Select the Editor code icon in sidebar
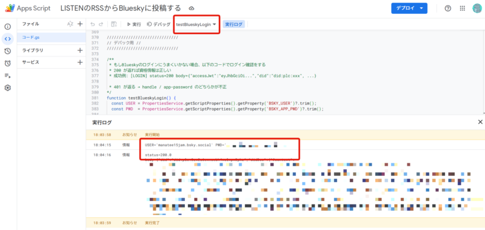The width and height of the screenshot is (485, 230). click(x=8, y=39)
